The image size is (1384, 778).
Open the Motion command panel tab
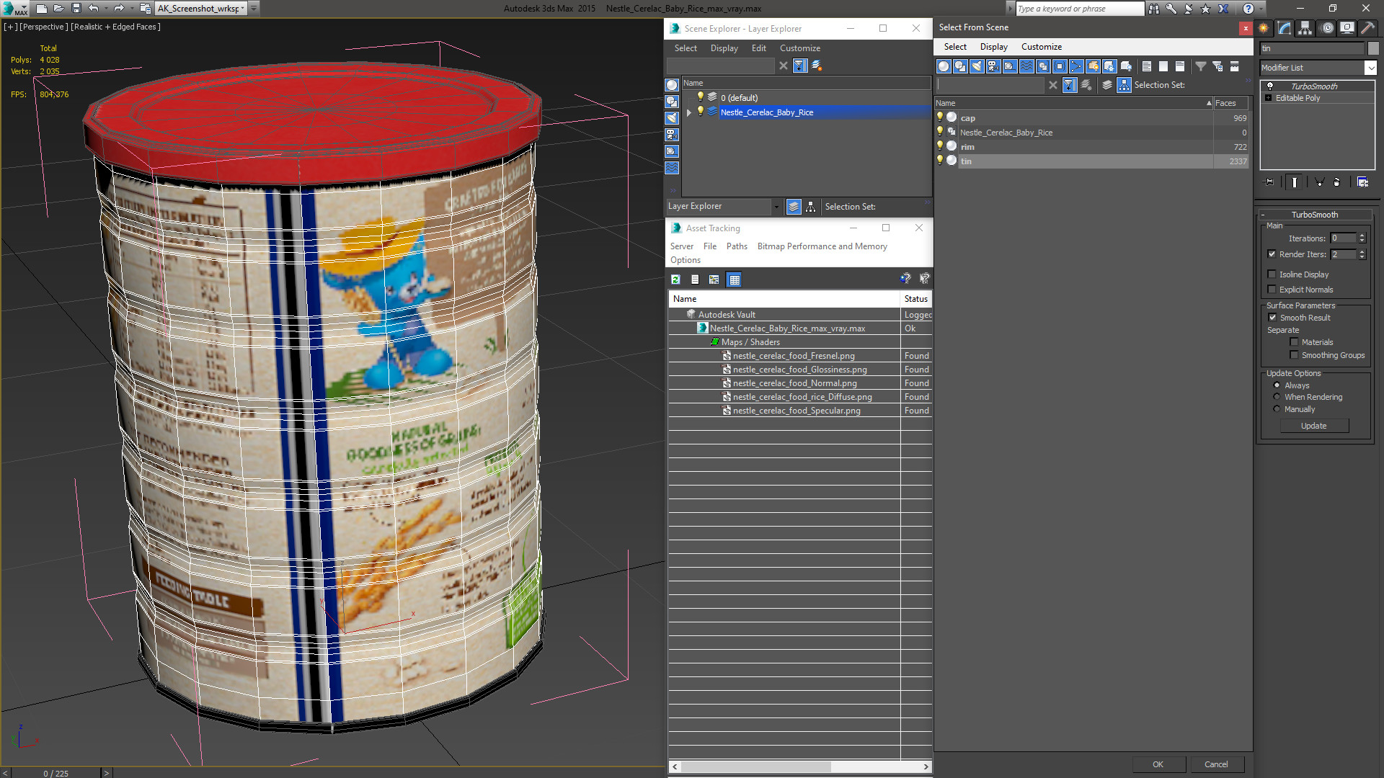tap(1326, 28)
